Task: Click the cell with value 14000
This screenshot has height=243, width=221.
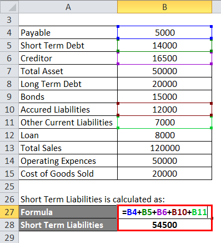Action: [164, 45]
